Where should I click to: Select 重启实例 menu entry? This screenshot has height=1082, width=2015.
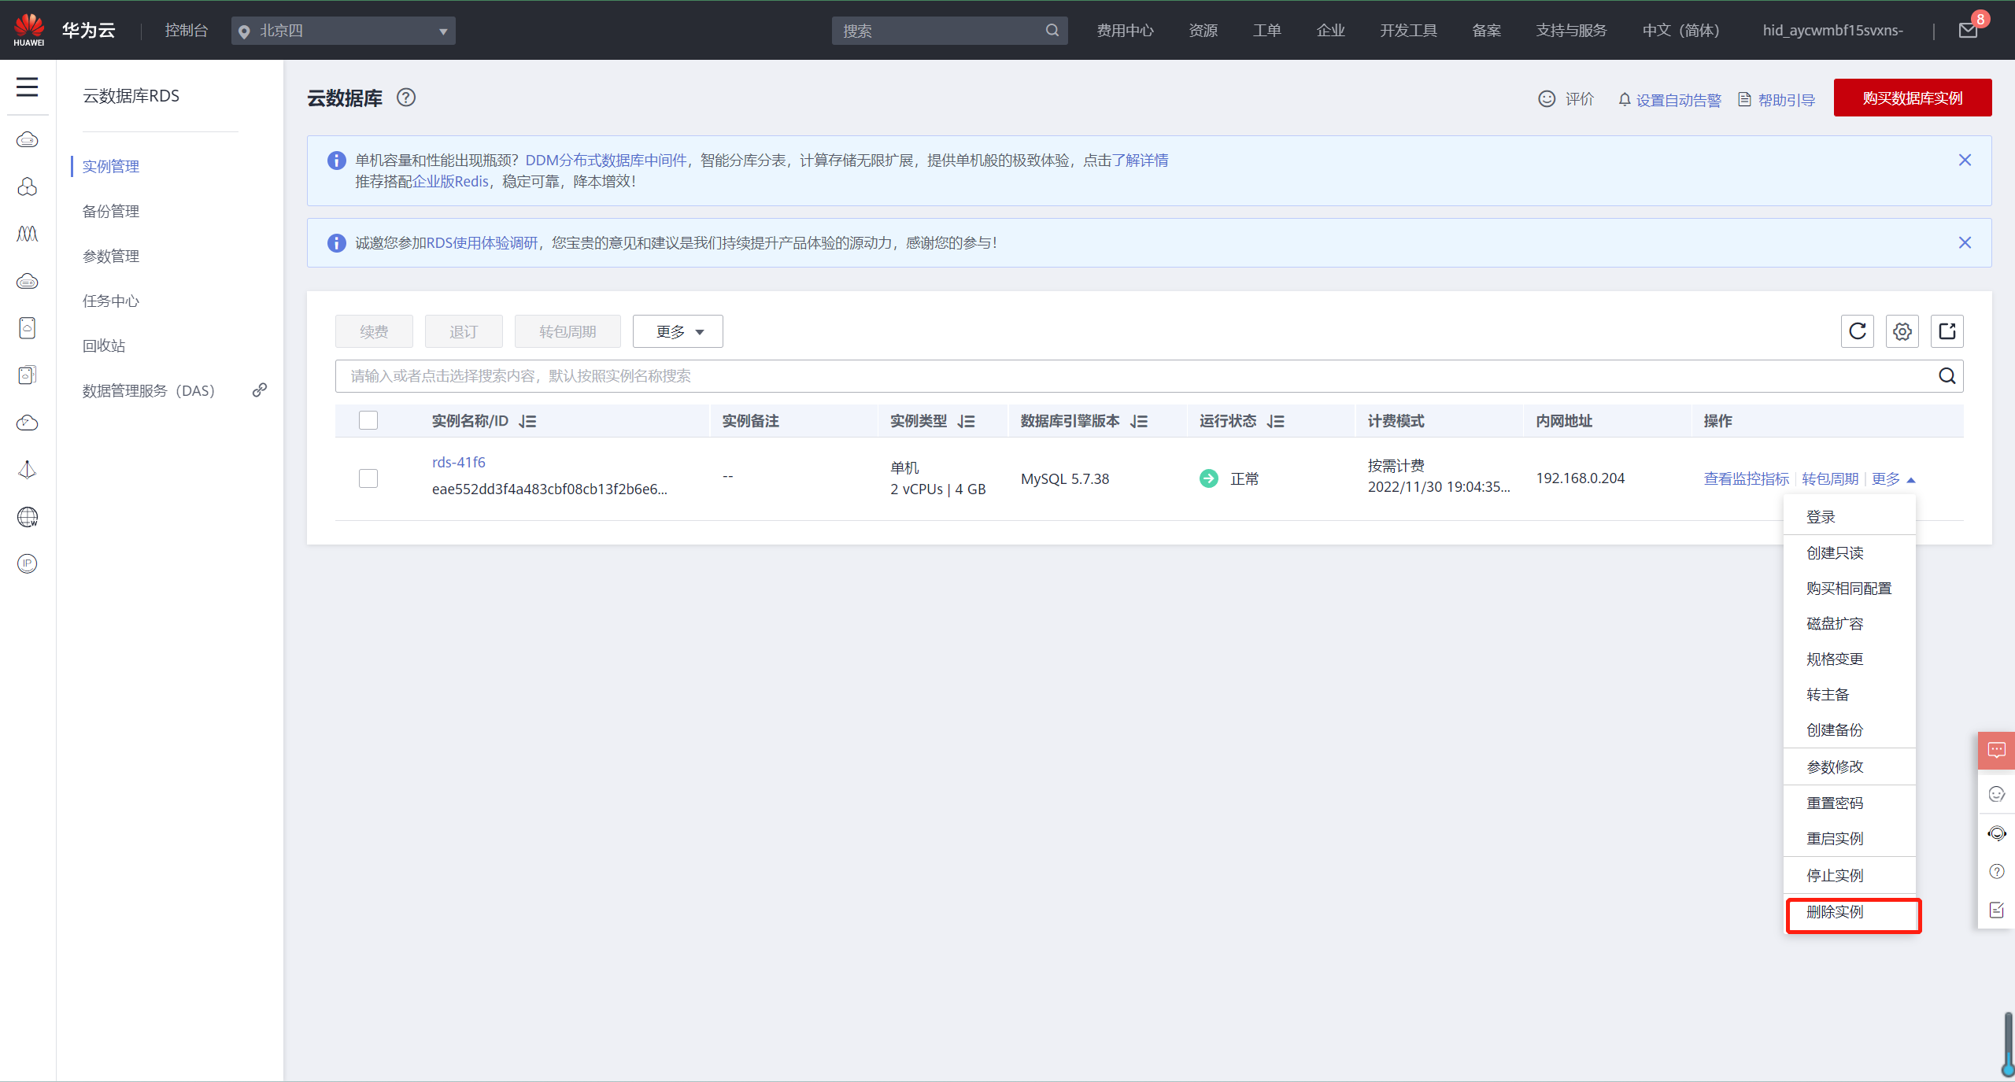click(x=1850, y=839)
